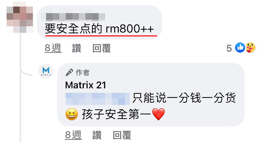Like the rm800++ comment via 讚
Screen dimensions: 263x142
(x=77, y=48)
